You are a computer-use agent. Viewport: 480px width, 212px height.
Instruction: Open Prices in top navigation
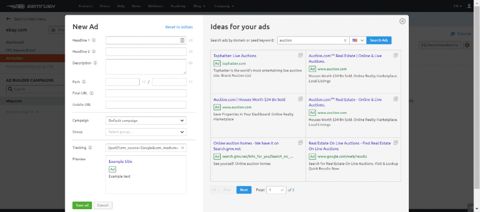click(x=105, y=6)
